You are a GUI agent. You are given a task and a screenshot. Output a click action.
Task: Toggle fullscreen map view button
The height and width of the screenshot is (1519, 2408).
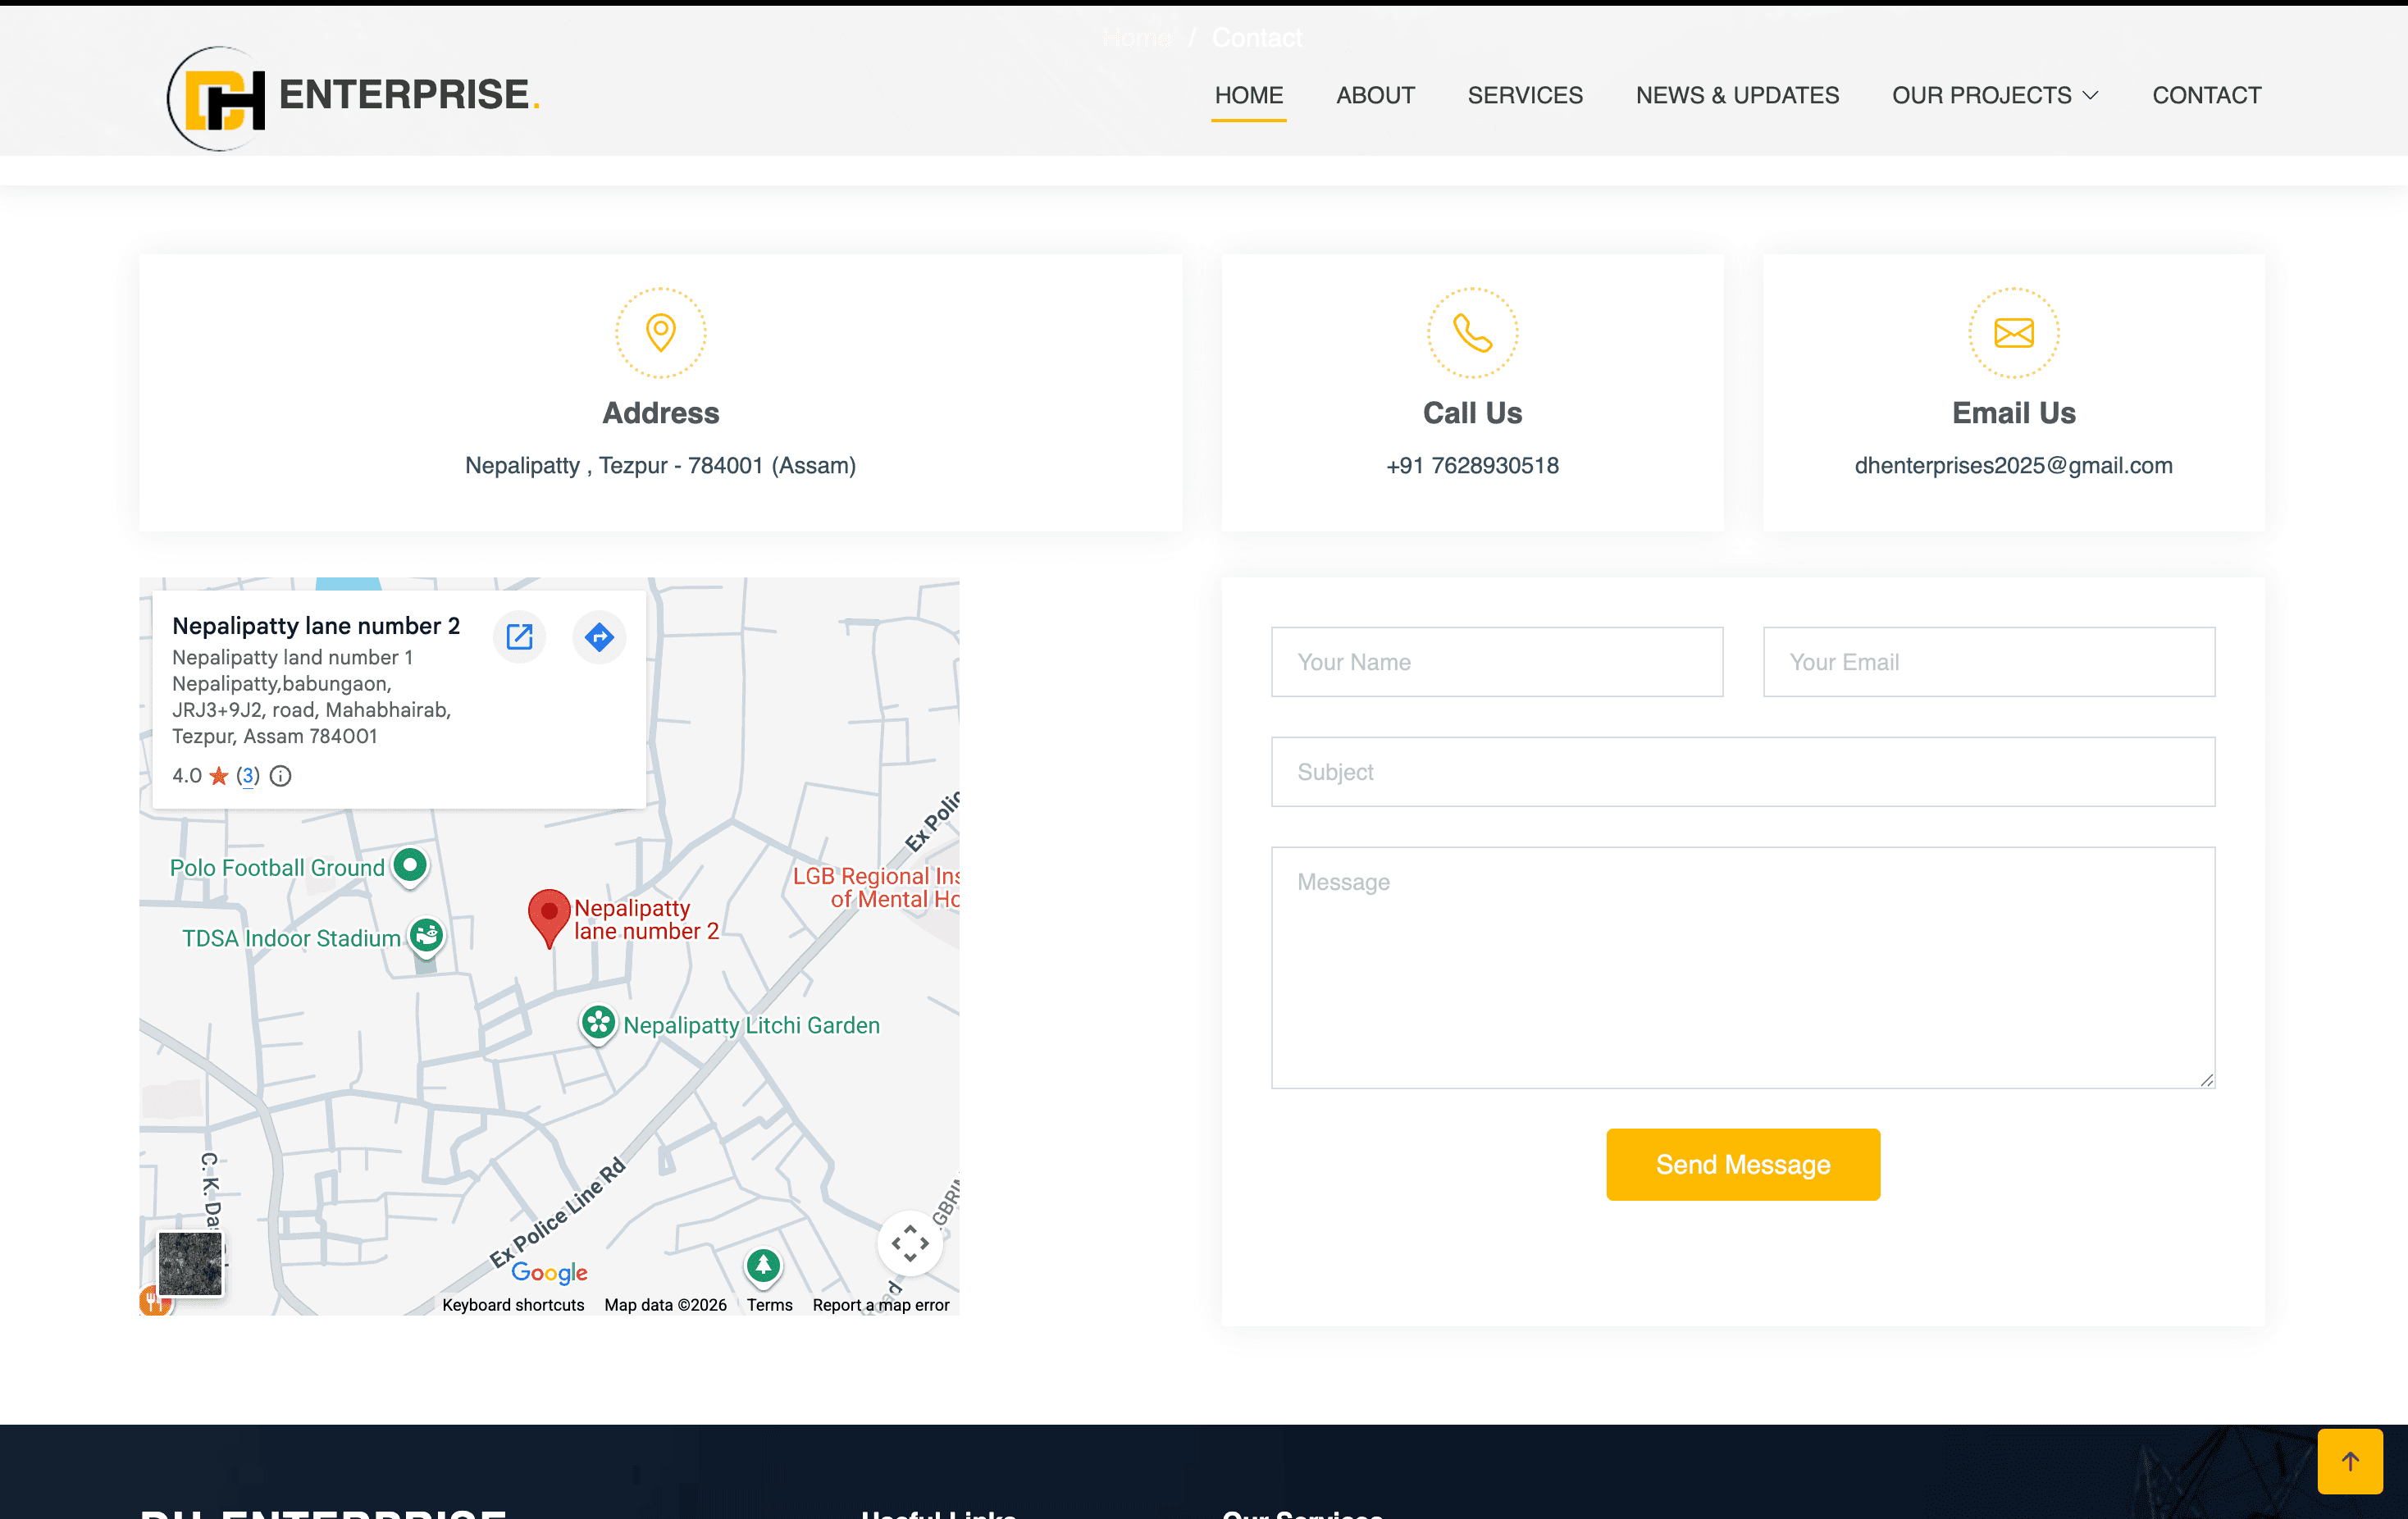point(910,1243)
